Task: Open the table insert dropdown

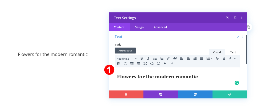Action: 209,59
